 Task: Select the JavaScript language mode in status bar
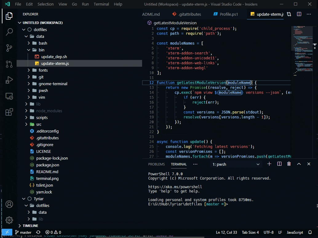coord(295,232)
